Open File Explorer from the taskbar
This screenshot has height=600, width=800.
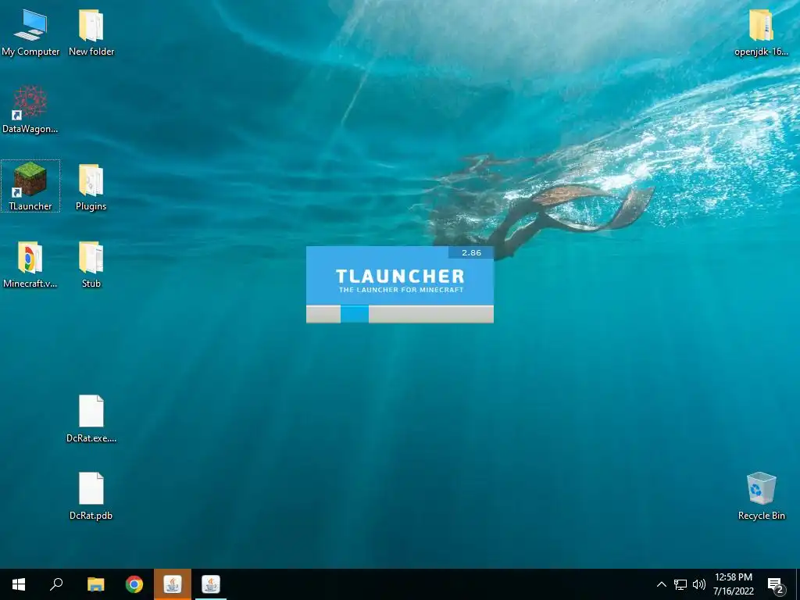pos(95,584)
